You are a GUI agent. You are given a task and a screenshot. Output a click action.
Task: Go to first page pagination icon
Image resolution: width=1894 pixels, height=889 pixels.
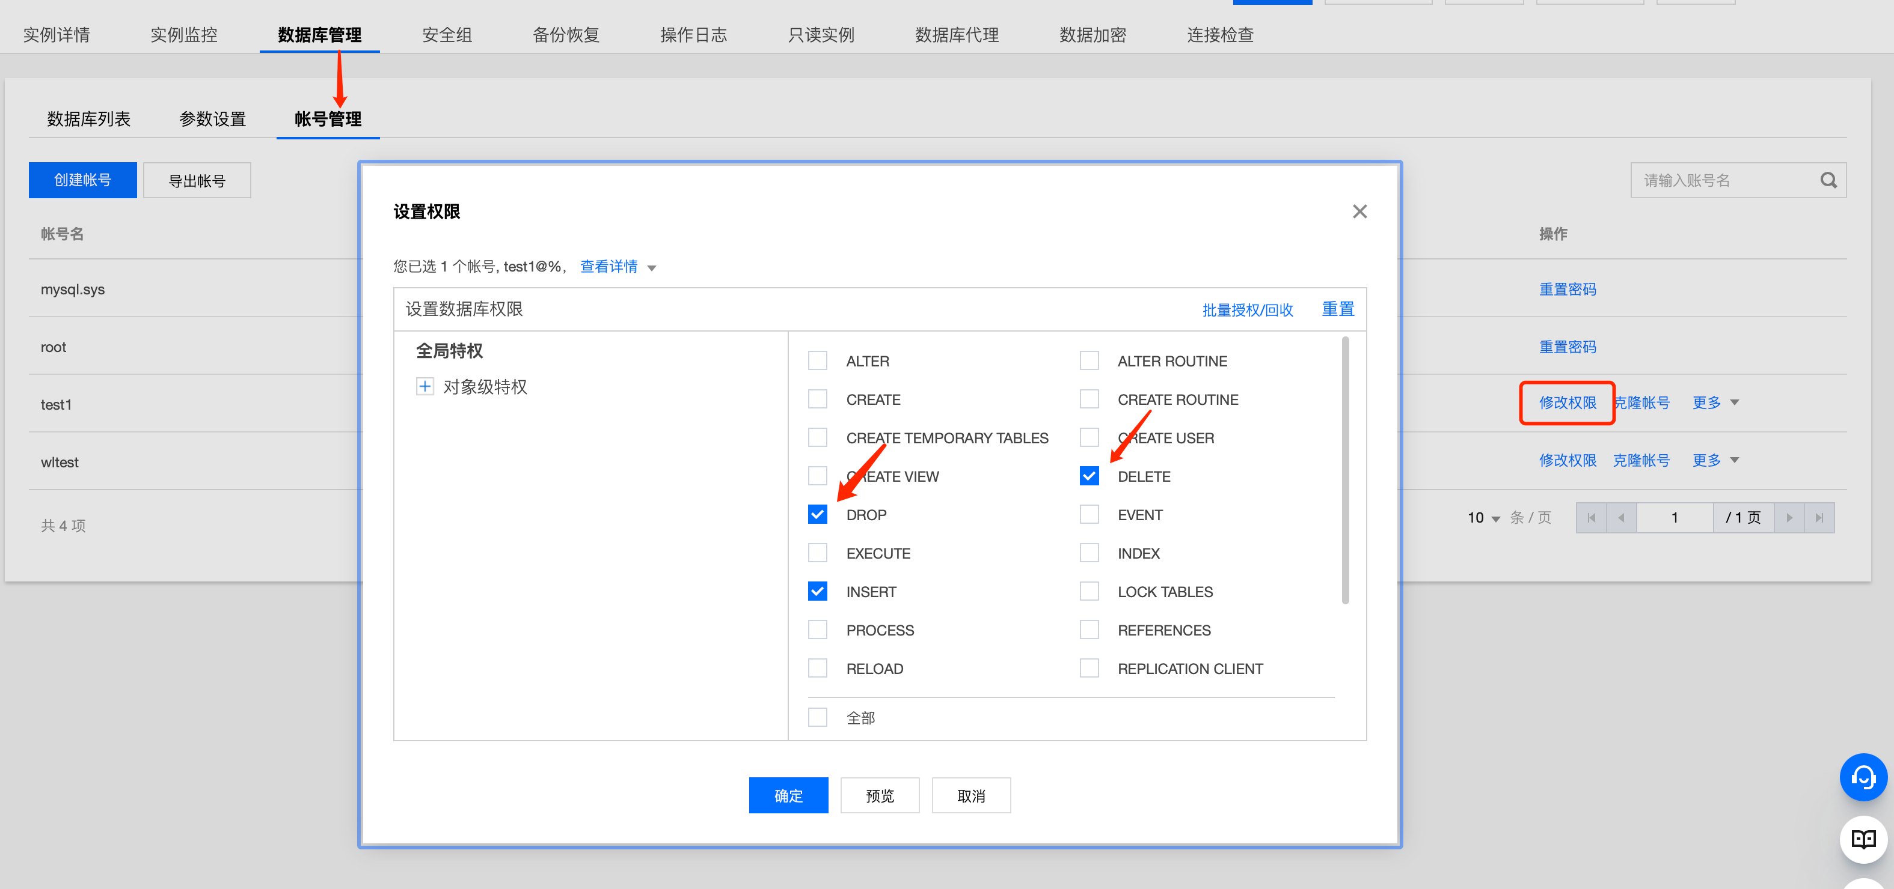(1591, 518)
